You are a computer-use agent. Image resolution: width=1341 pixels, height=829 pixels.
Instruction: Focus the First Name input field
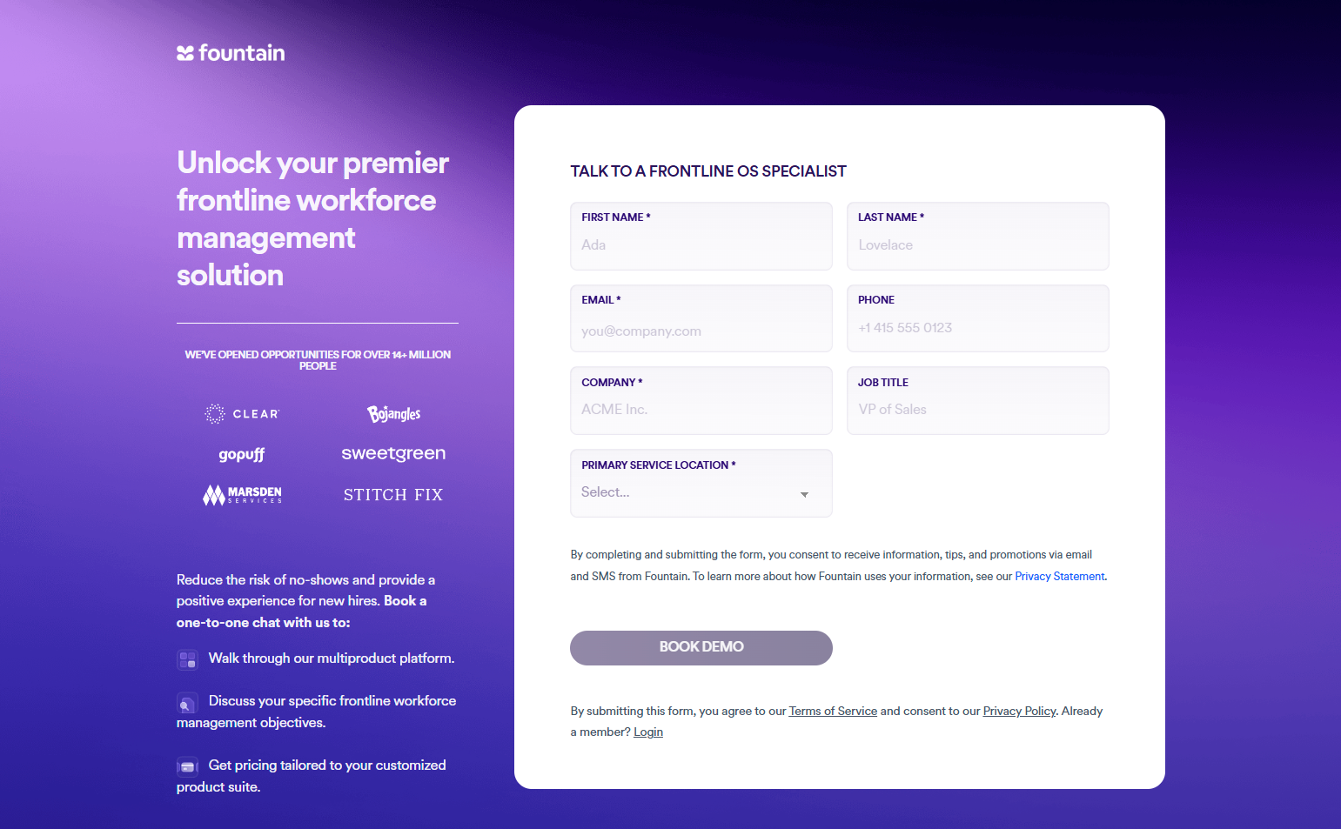click(701, 245)
